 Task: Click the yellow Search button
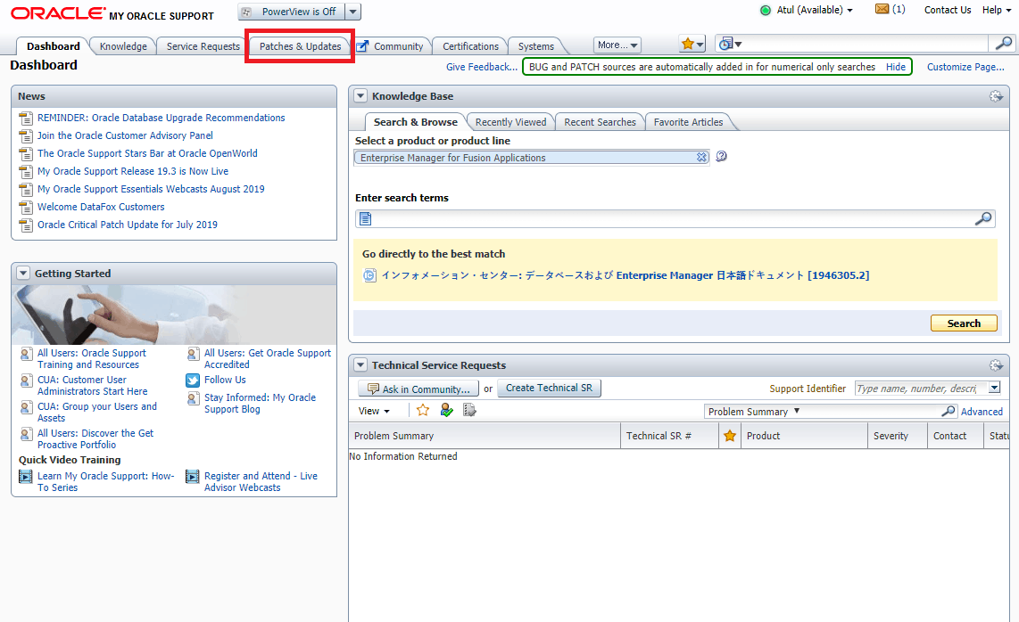[x=964, y=323]
